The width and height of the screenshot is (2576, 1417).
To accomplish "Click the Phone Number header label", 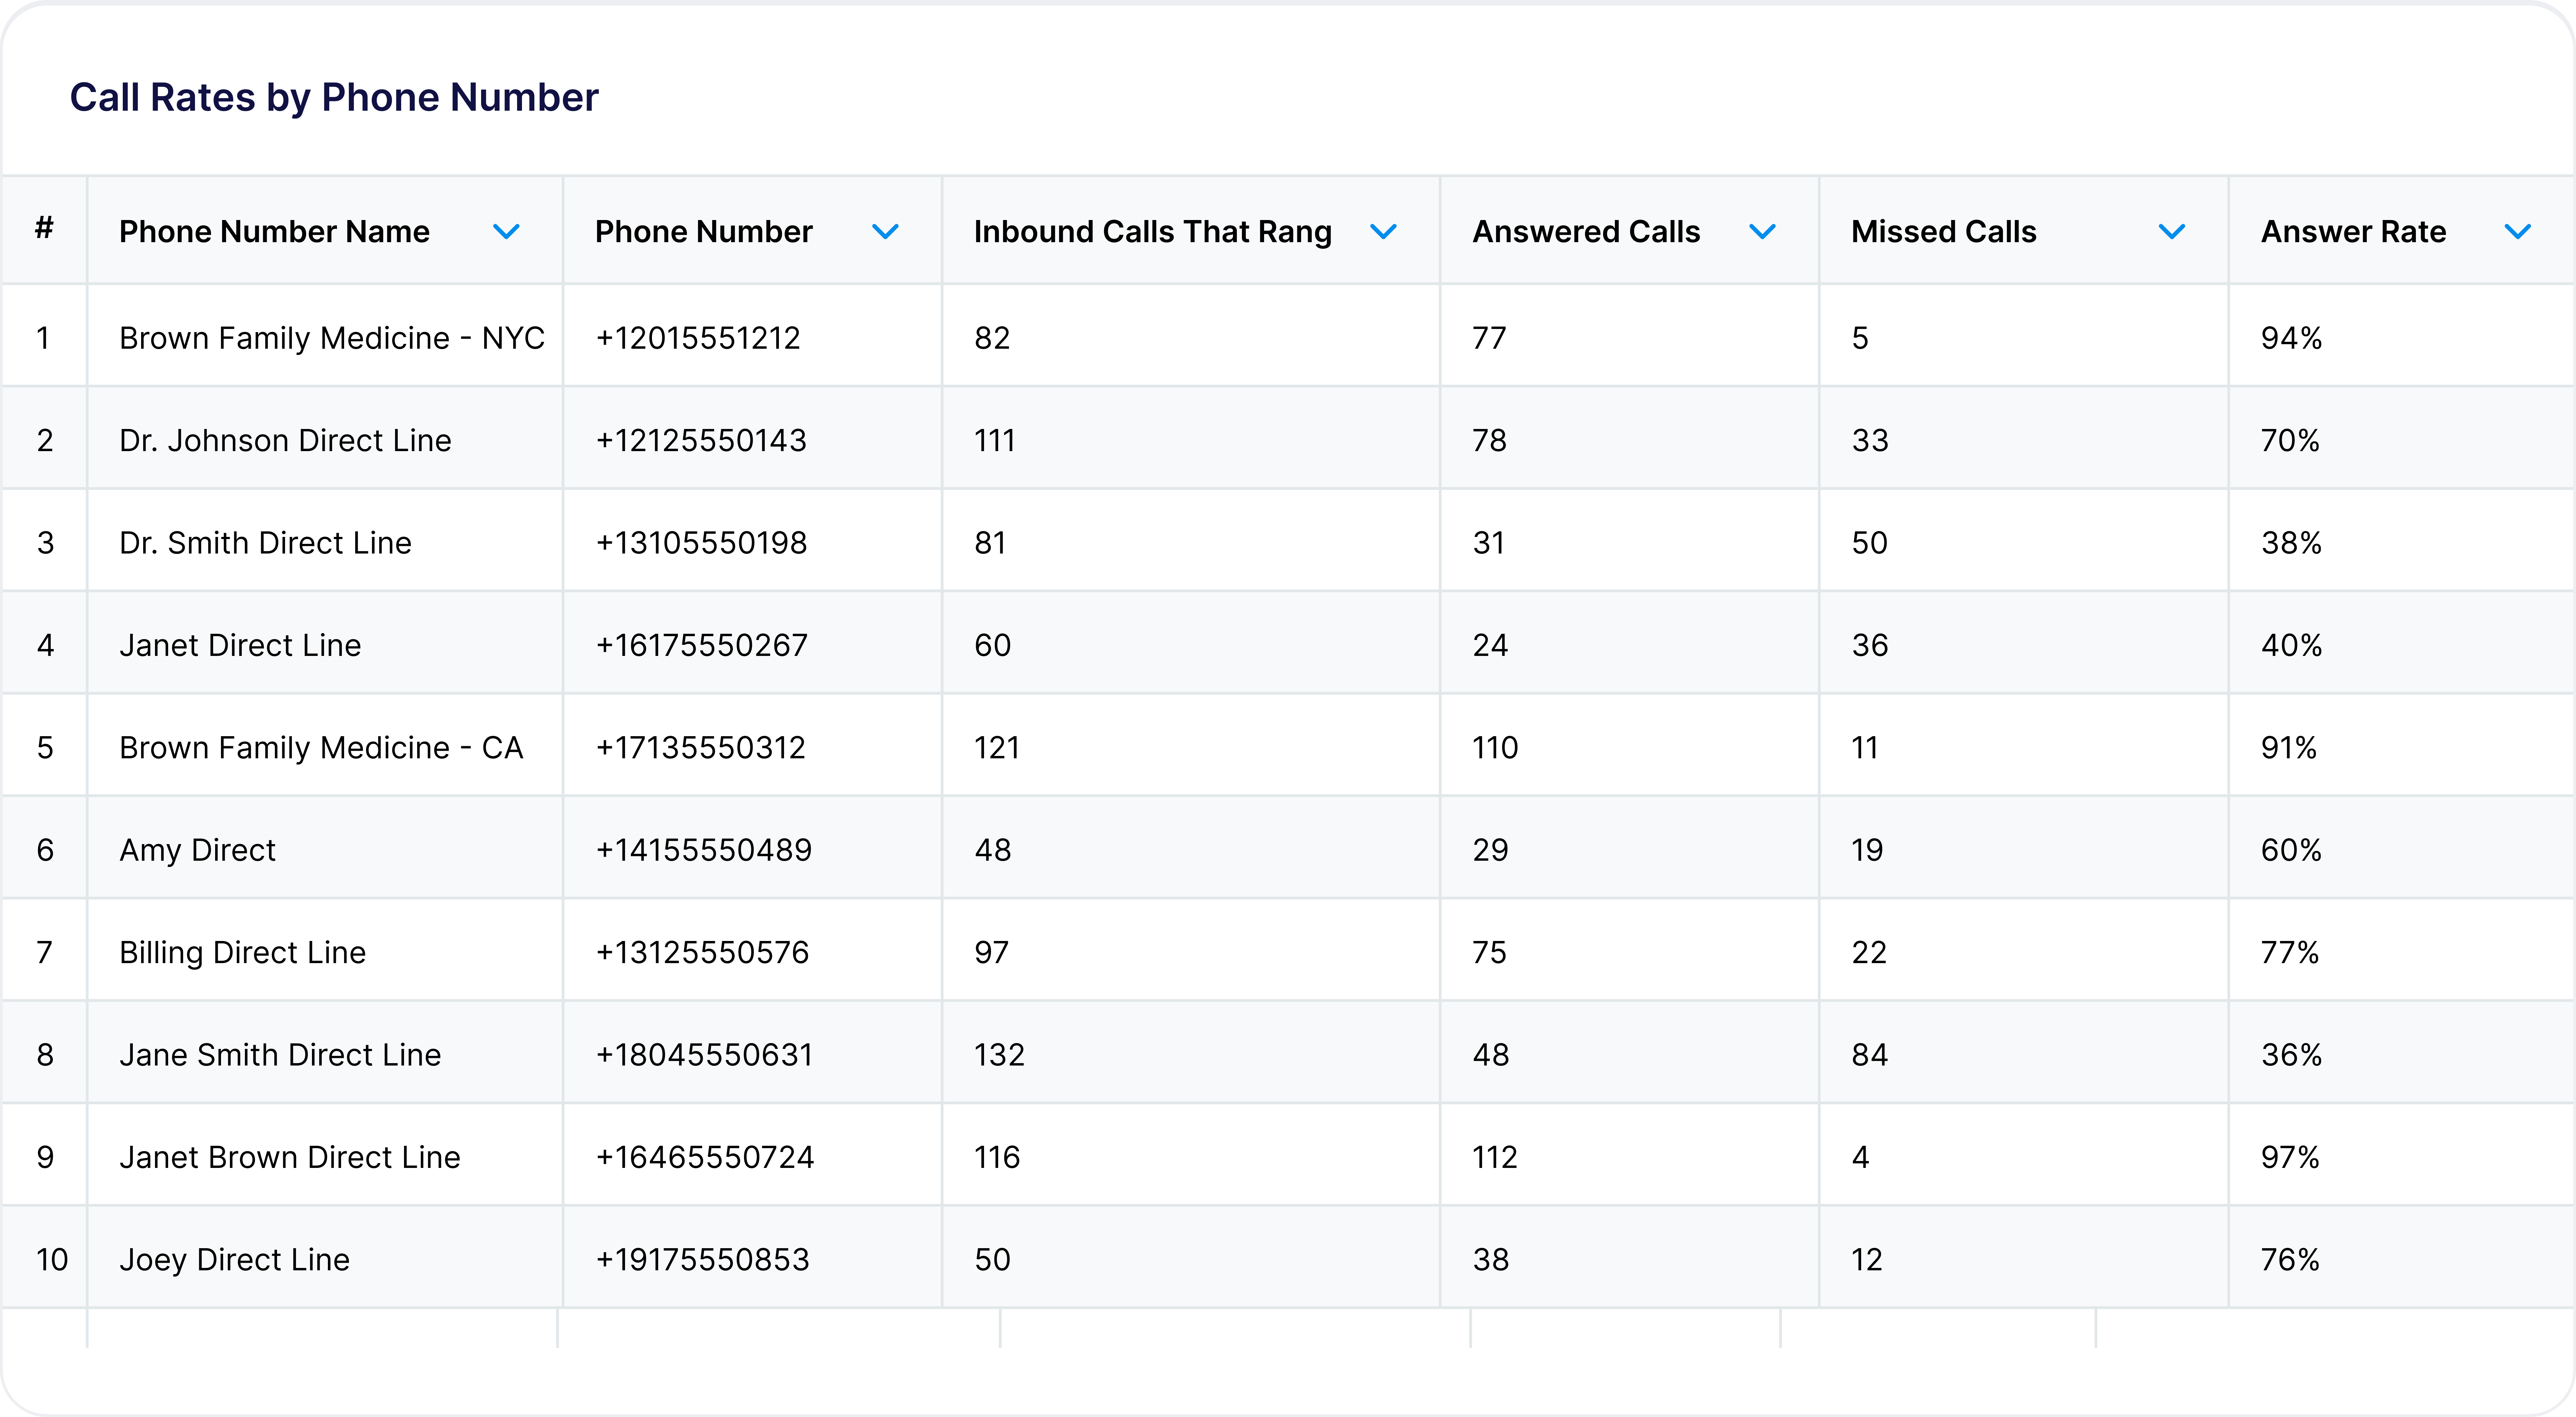I will tap(704, 232).
